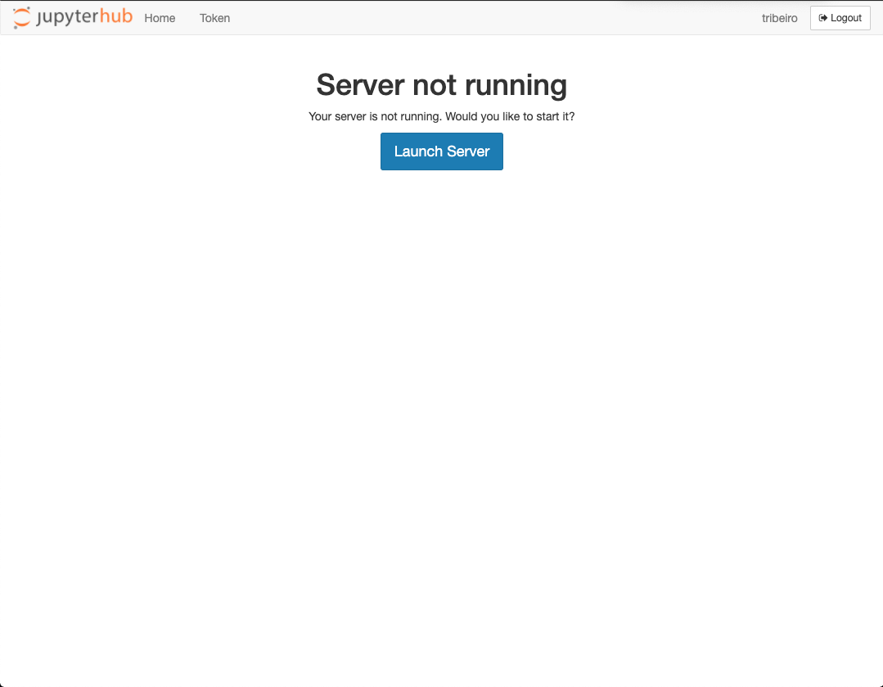
Task: Open the hub homepage via the logo
Action: tap(74, 17)
